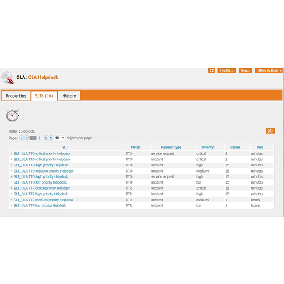The width and height of the screenshot is (284, 284).
Task: Open SLT_OLA TTO medium priority Helpdesk link
Action: point(43,171)
